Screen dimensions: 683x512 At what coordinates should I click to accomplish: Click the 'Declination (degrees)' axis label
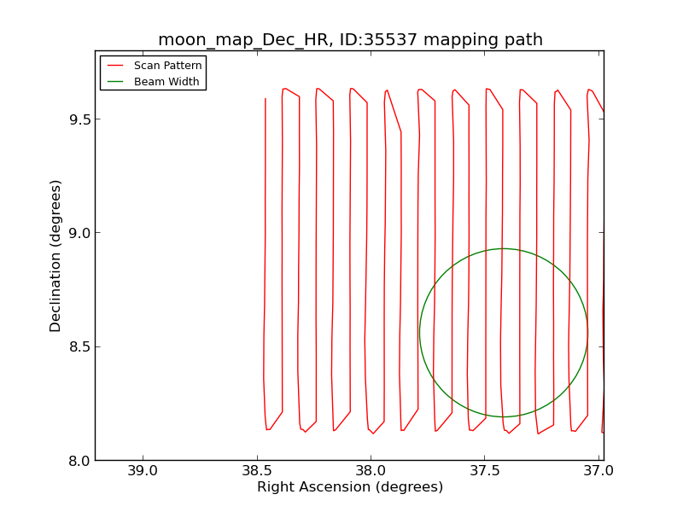pos(55,256)
